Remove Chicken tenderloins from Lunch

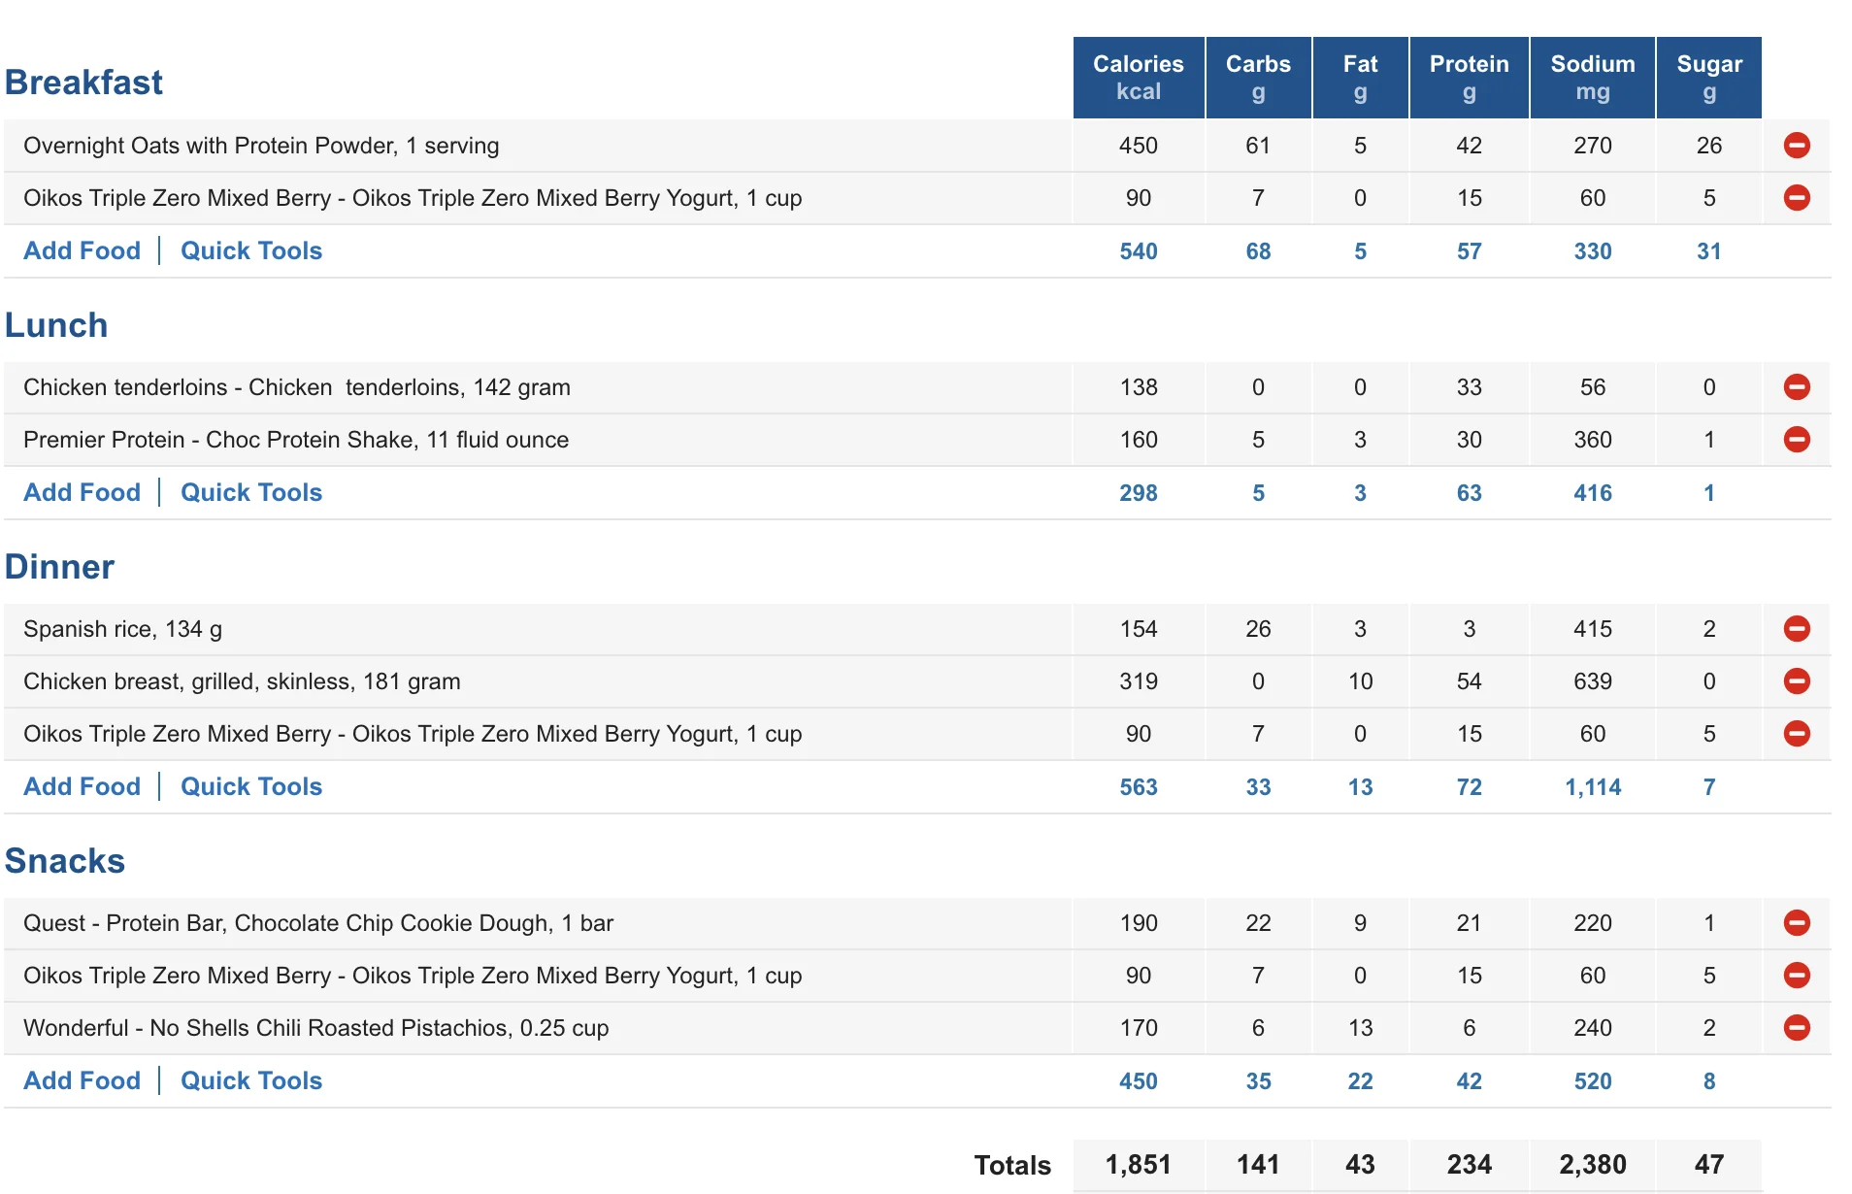[1797, 387]
